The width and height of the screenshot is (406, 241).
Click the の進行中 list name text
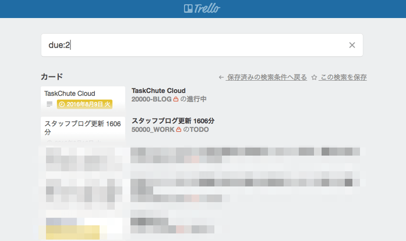click(193, 99)
